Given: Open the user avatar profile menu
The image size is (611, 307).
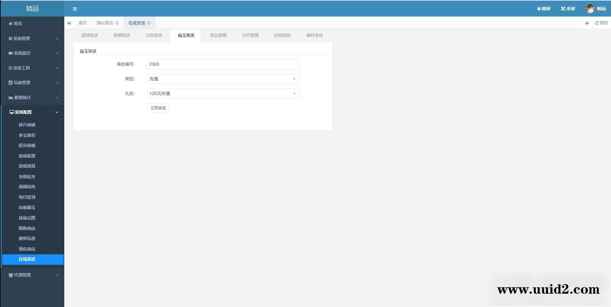Looking at the screenshot, I should (590, 9).
